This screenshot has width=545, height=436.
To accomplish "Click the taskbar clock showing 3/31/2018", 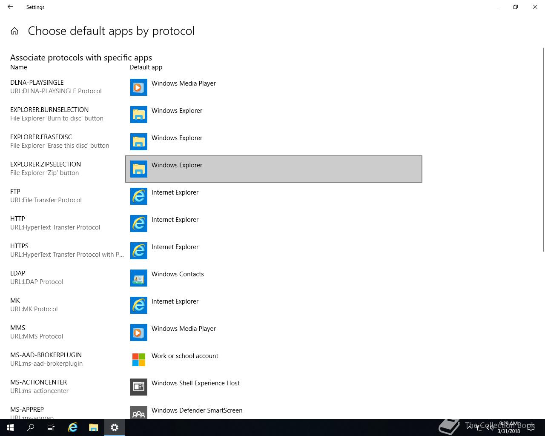I will pyautogui.click(x=508, y=427).
